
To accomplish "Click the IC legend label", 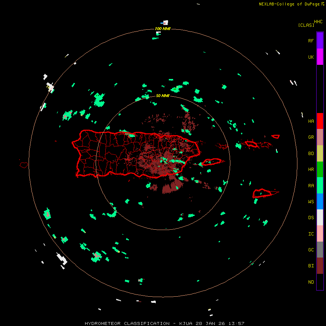I will [311, 234].
